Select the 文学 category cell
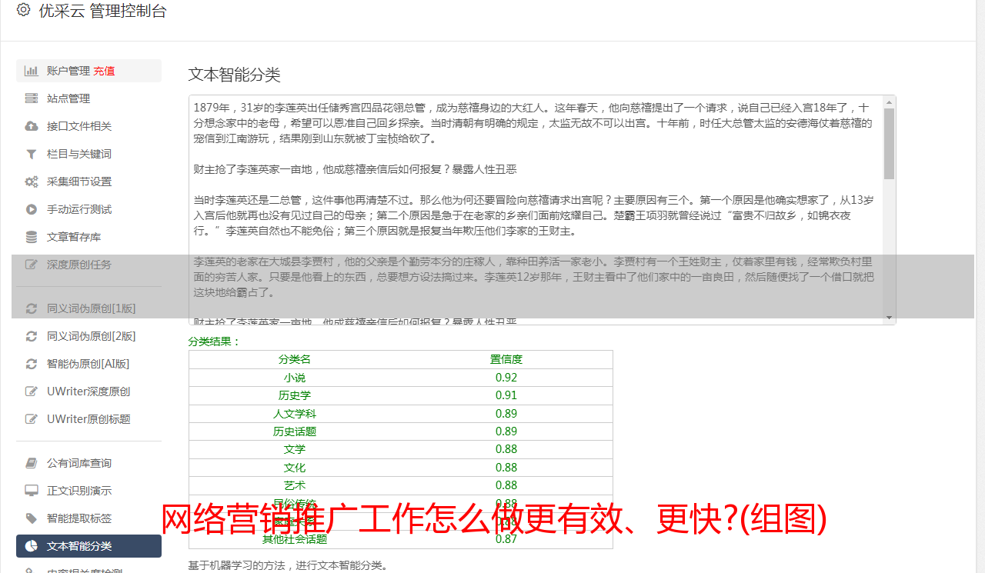Image resolution: width=985 pixels, height=573 pixels. 295,449
